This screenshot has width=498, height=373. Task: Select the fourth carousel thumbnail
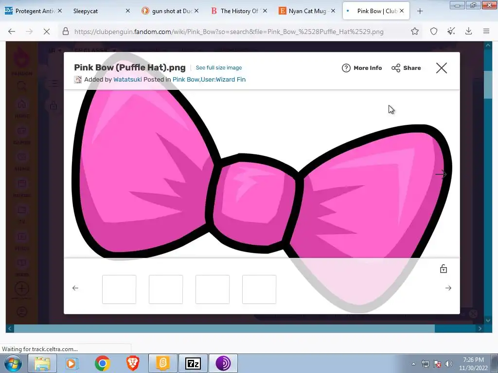click(259, 289)
